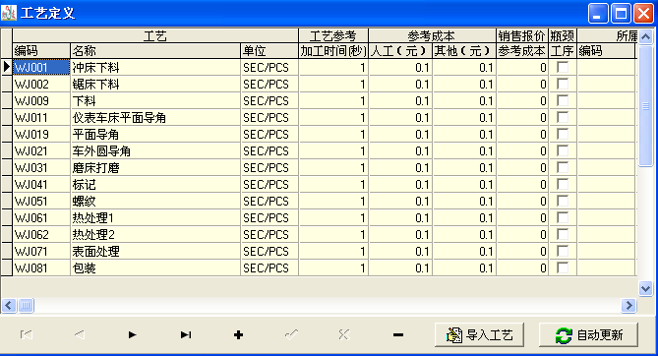Tick the 瓶颈工序 checkbox for WJ002
Screen dimensions: 658x356
click(x=563, y=84)
